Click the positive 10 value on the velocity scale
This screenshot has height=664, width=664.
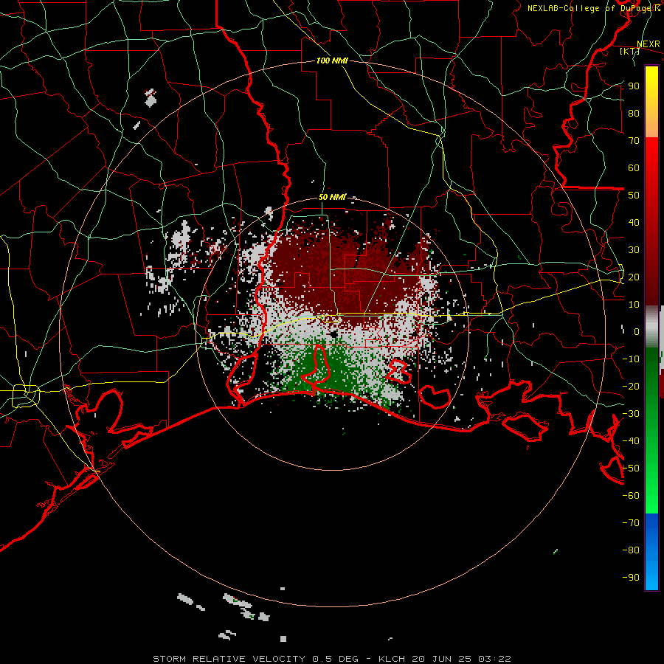(634, 305)
